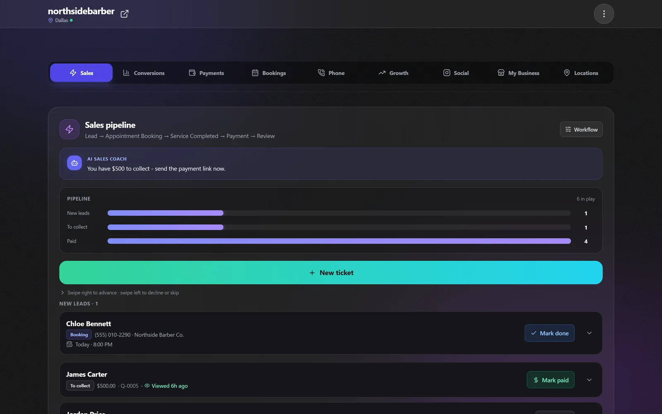Expand the swipe hint chevron
Screen dimensions: 662x414
pos(62,293)
